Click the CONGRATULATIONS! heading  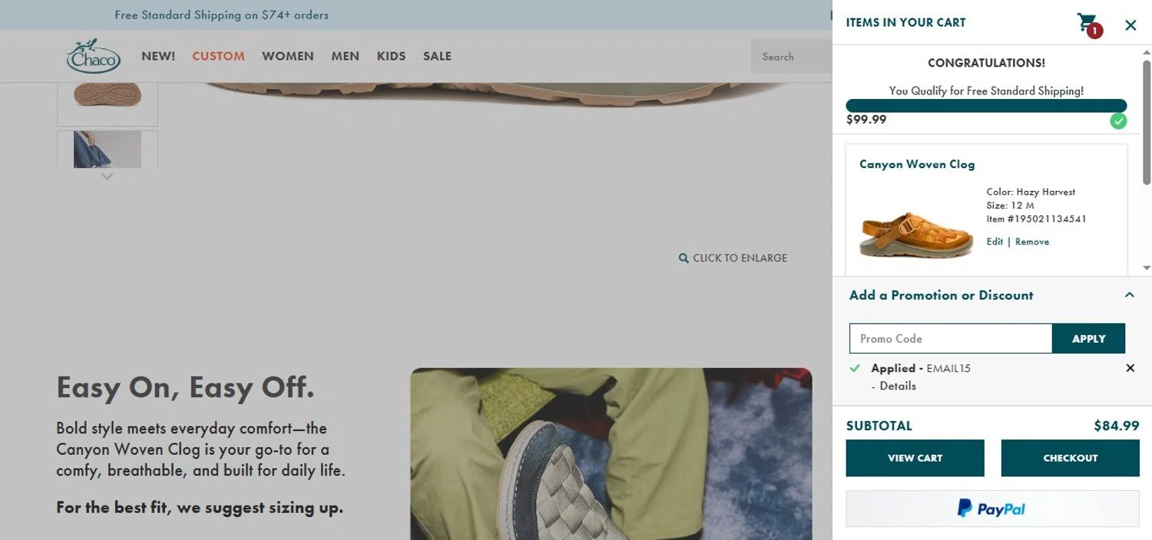click(986, 63)
